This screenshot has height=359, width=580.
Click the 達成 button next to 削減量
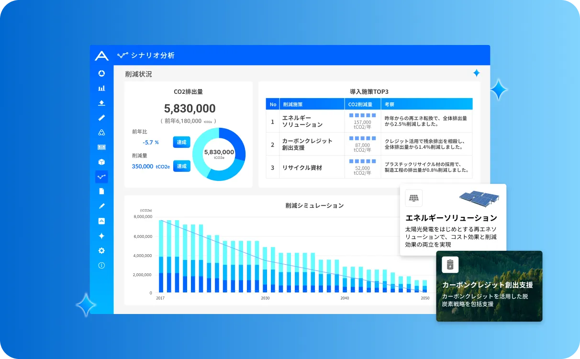coord(181,166)
